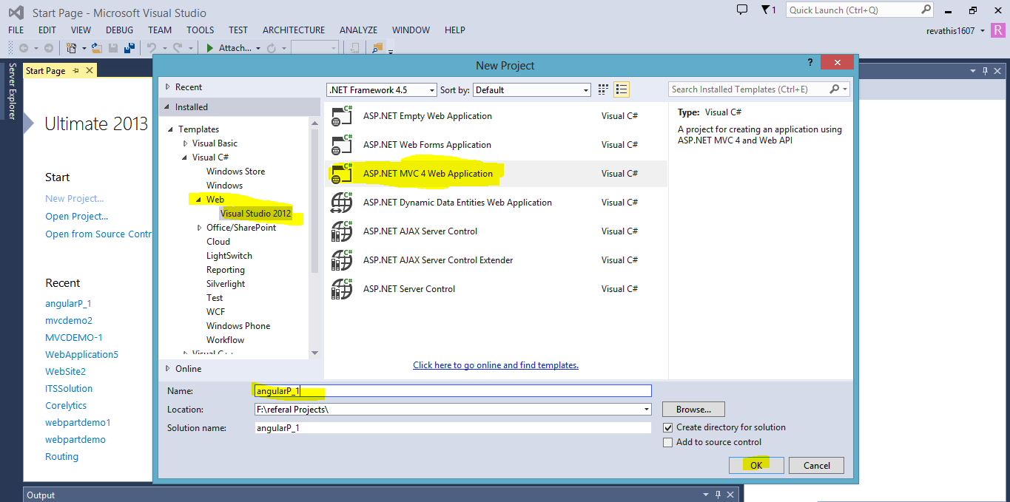Click the Feedback smiley icon in title bar

[741, 10]
